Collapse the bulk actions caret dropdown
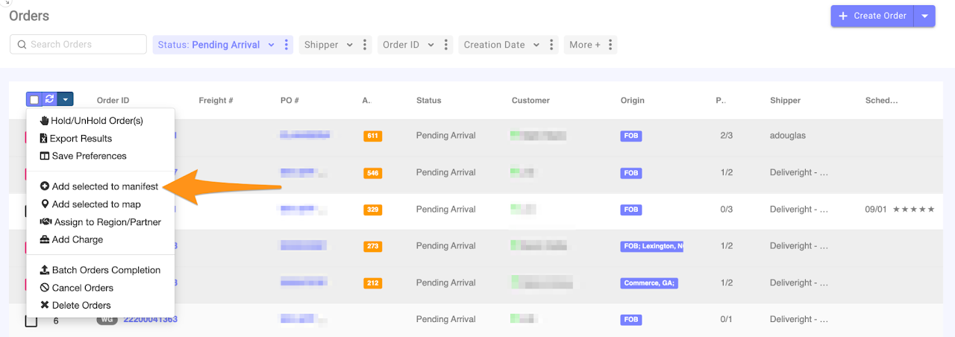 coord(66,99)
